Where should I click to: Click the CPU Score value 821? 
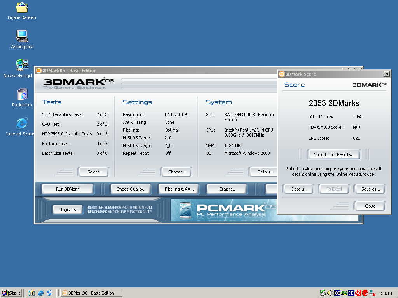[x=356, y=138]
